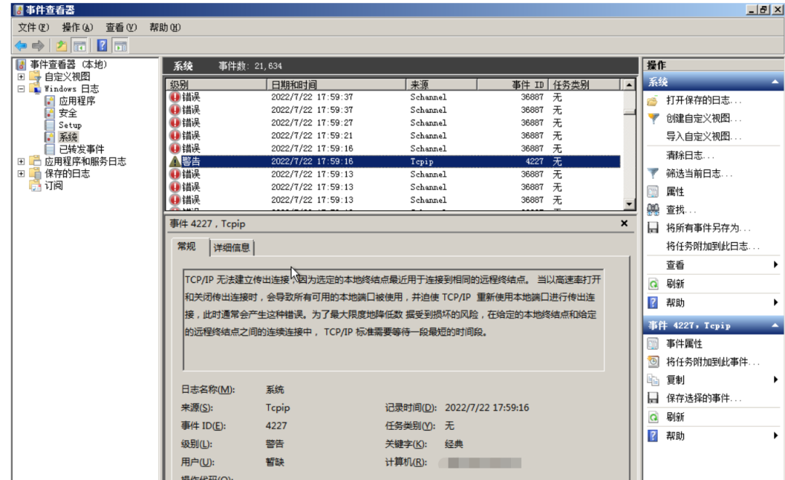This screenshot has width=785, height=480.
Task: Click 刷新 under the 系统 actions section
Action: coord(675,284)
